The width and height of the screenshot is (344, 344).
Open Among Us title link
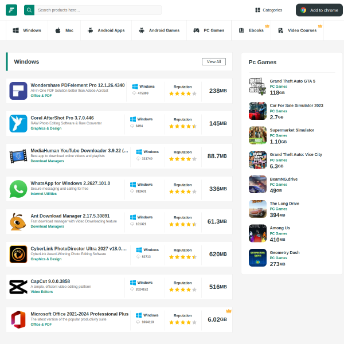point(280,228)
